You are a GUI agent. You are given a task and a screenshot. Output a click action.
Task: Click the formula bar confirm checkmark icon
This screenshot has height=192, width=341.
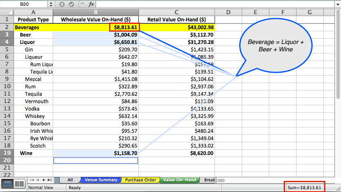click(x=71, y=4)
